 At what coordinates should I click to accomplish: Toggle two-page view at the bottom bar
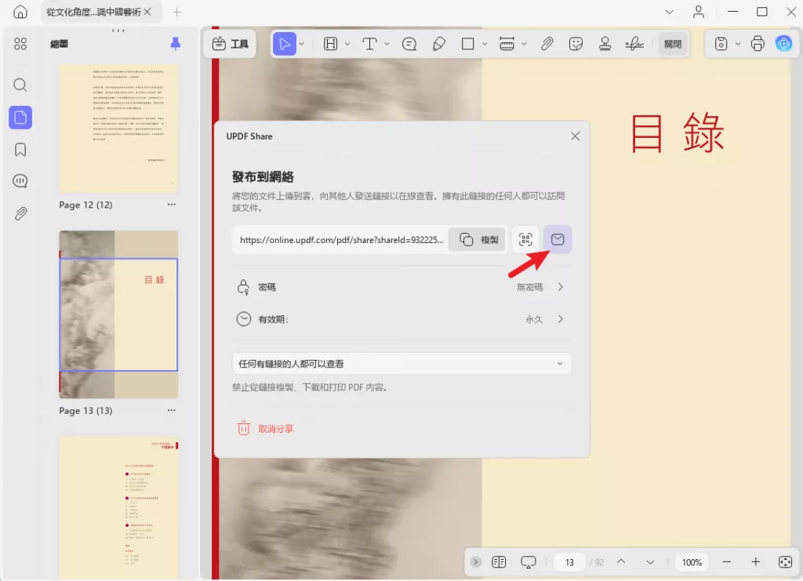[x=499, y=562]
